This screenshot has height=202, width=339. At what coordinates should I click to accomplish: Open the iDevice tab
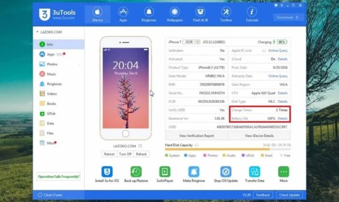pyautogui.click(x=97, y=14)
